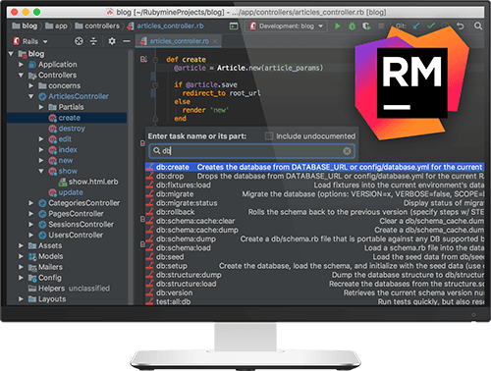Select the edit action in the tree
This screenshot has height=371, width=491.
click(x=67, y=139)
